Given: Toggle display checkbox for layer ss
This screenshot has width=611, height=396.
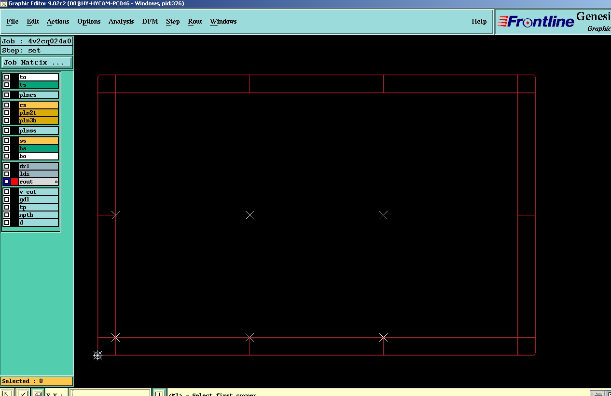Looking at the screenshot, I should (x=7, y=141).
